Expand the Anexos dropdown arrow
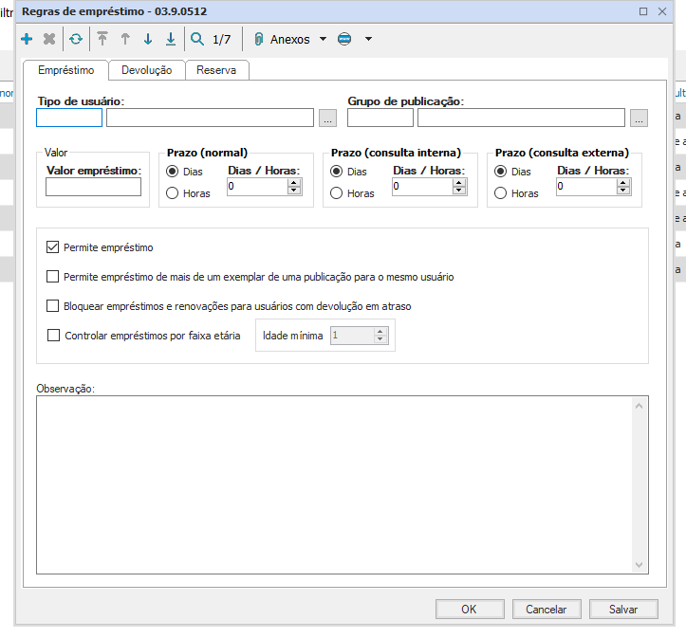 tap(323, 40)
